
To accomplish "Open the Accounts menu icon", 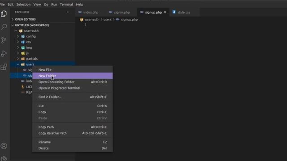I will (x=4, y=146).
